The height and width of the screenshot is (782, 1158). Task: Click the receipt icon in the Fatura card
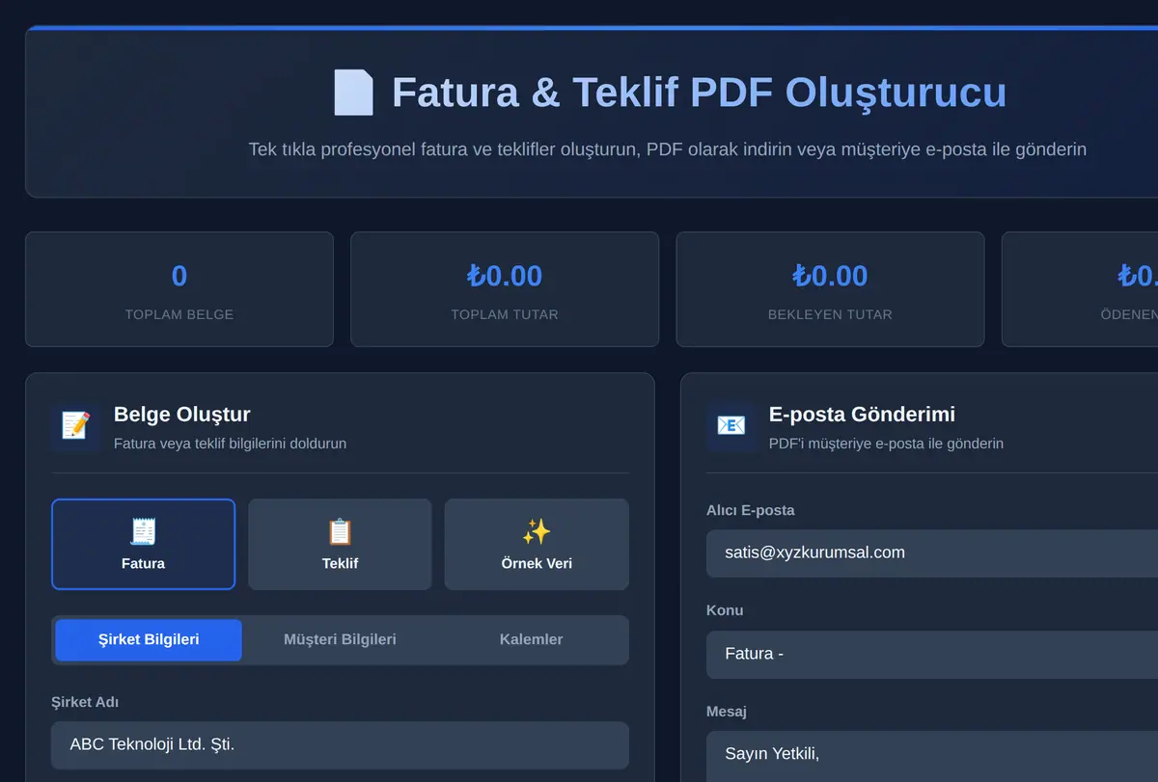143,531
